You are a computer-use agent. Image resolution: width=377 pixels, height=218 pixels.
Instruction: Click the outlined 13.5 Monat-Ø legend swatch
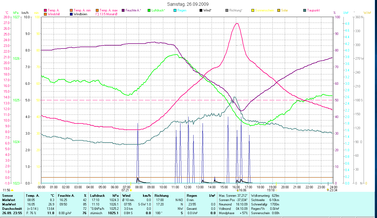tap(97, 14)
